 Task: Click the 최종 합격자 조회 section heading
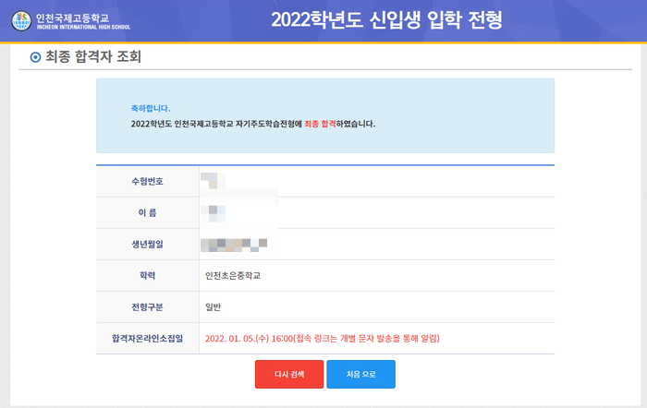point(93,56)
